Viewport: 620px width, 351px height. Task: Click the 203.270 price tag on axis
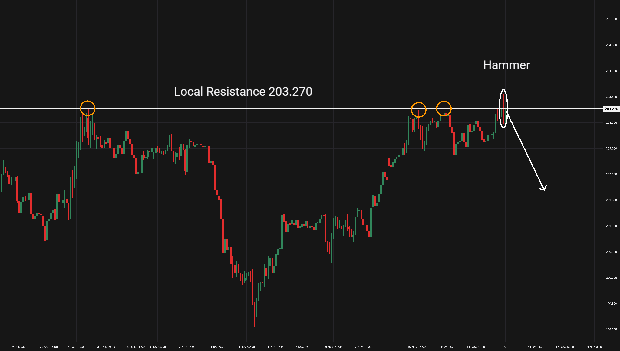click(x=611, y=109)
